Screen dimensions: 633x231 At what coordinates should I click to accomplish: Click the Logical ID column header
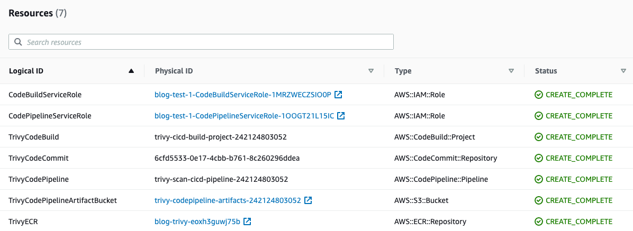click(x=26, y=71)
